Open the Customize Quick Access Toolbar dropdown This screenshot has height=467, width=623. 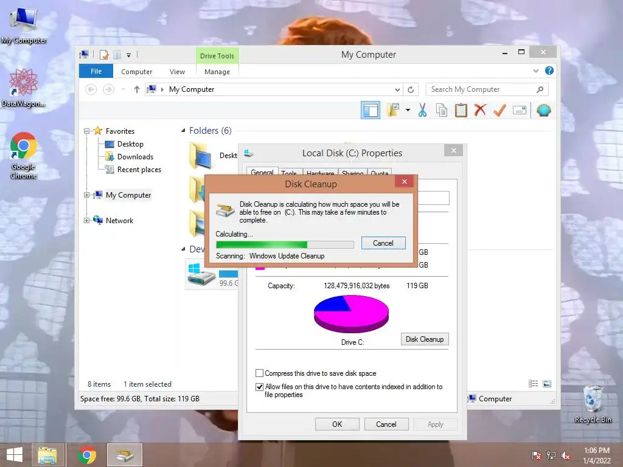(128, 55)
